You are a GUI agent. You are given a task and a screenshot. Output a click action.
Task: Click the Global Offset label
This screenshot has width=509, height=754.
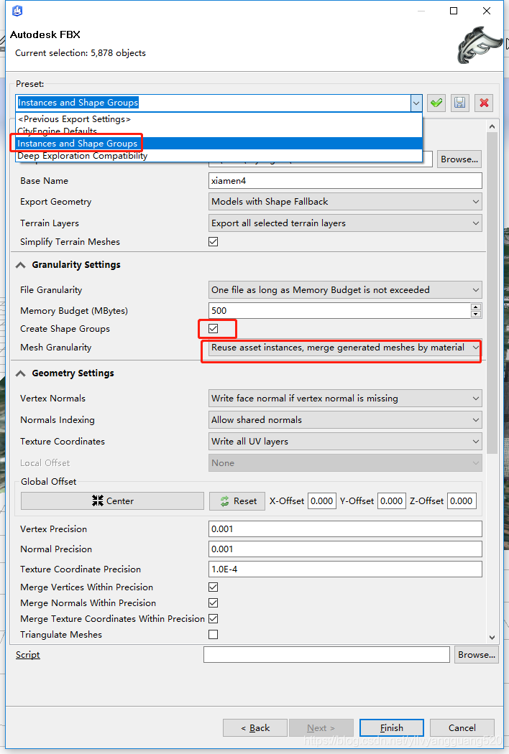click(x=49, y=482)
